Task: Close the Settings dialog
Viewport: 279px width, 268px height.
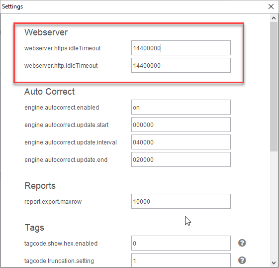Action: point(271,6)
